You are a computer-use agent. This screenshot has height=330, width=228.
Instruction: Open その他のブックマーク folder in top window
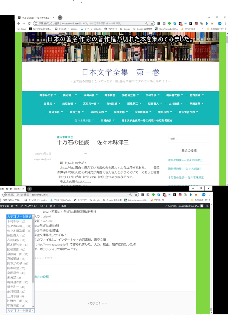coord(217,29)
